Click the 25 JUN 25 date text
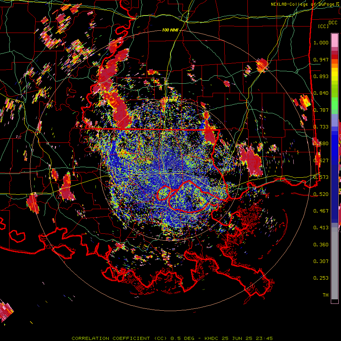This screenshot has width=341, height=341. tap(237, 338)
